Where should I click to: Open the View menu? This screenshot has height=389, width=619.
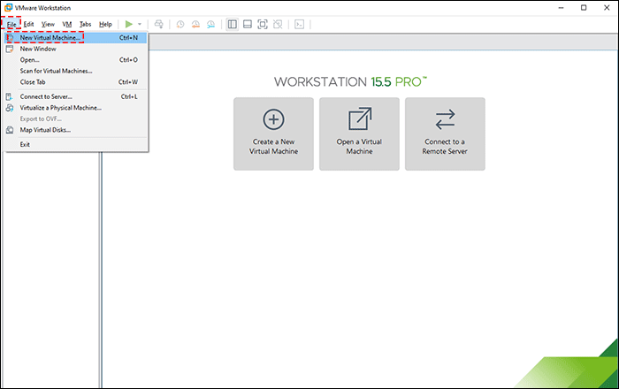[x=48, y=25]
